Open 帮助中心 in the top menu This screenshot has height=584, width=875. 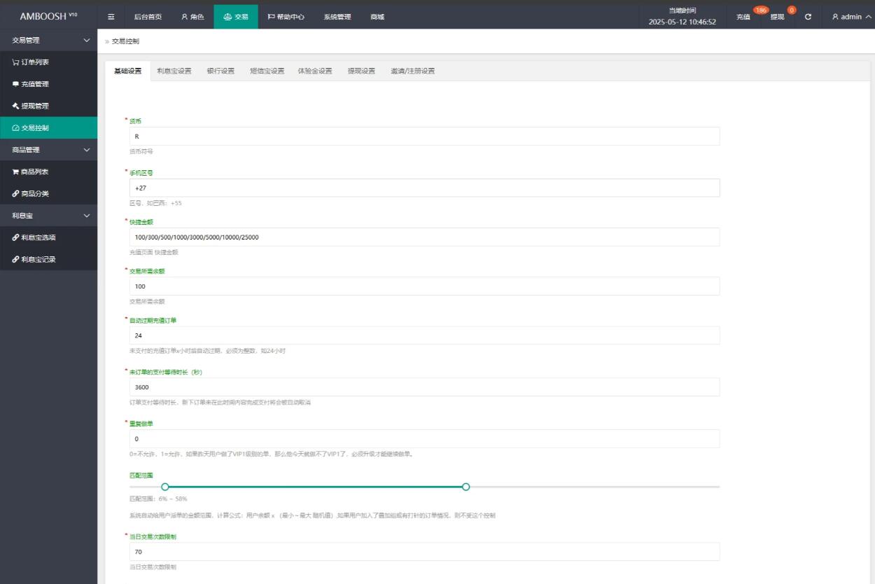(286, 17)
